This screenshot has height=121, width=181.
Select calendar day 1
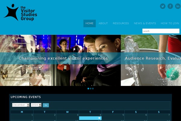point(32,115)
